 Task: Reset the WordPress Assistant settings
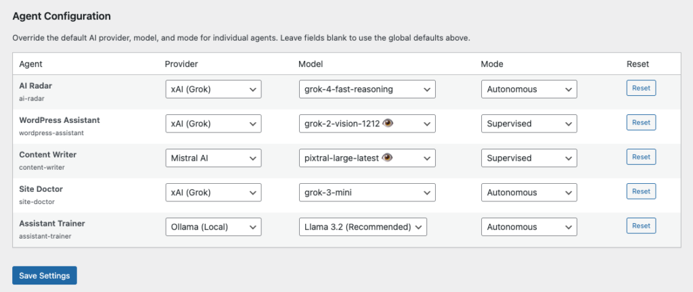(x=640, y=123)
